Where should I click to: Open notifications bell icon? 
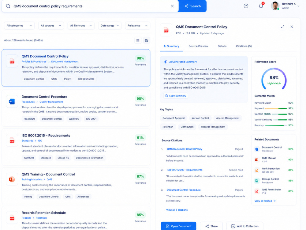[261, 6]
